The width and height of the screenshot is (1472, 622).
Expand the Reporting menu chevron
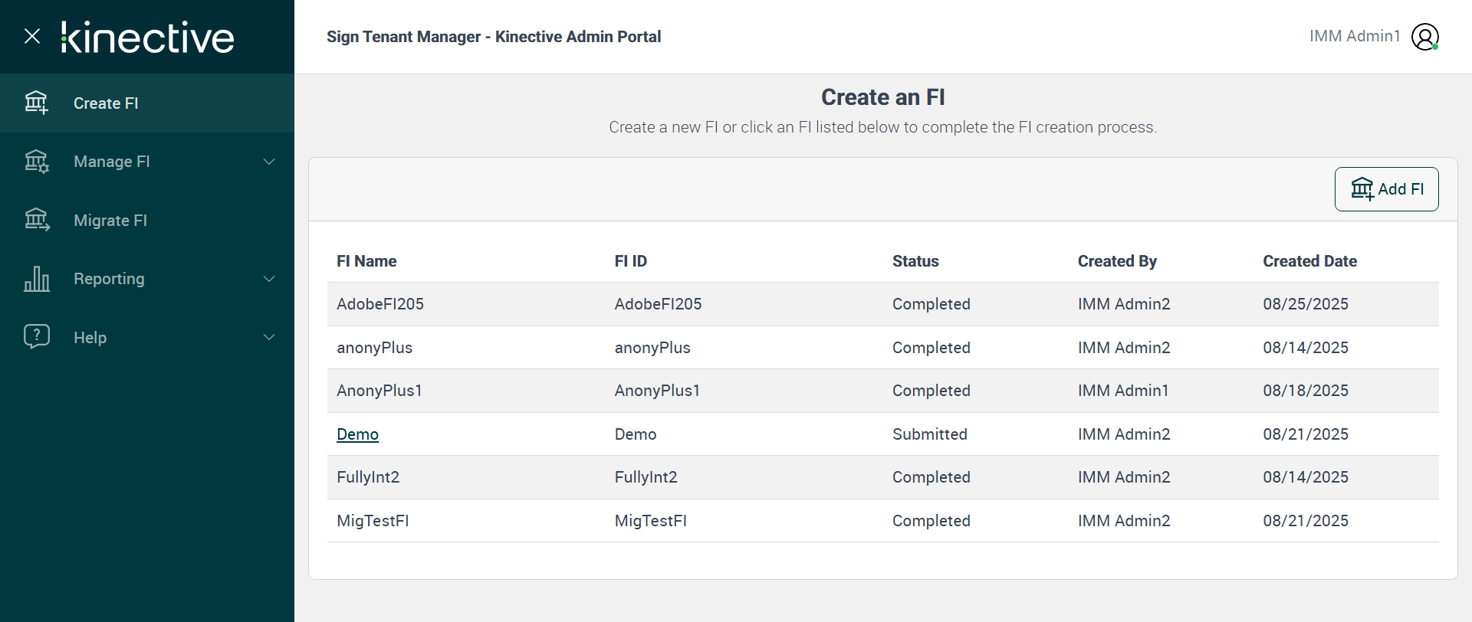pyautogui.click(x=269, y=279)
